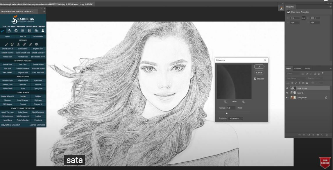
Task: Click the fx layer style icon
Action: pyautogui.click(x=304, y=135)
